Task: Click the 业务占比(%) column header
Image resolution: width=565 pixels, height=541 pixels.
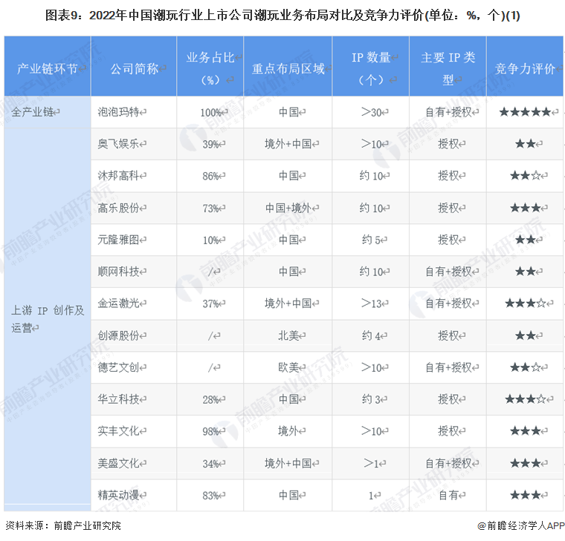Action: pyautogui.click(x=210, y=66)
